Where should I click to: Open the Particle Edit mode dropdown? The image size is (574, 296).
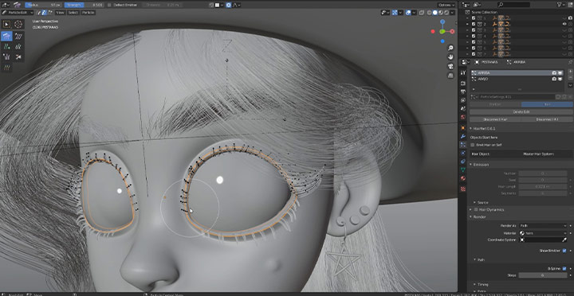tap(18, 13)
